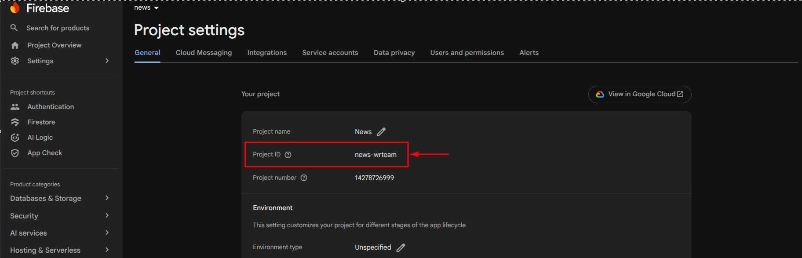Open the Service accounts tab
802x258 pixels.
(330, 53)
